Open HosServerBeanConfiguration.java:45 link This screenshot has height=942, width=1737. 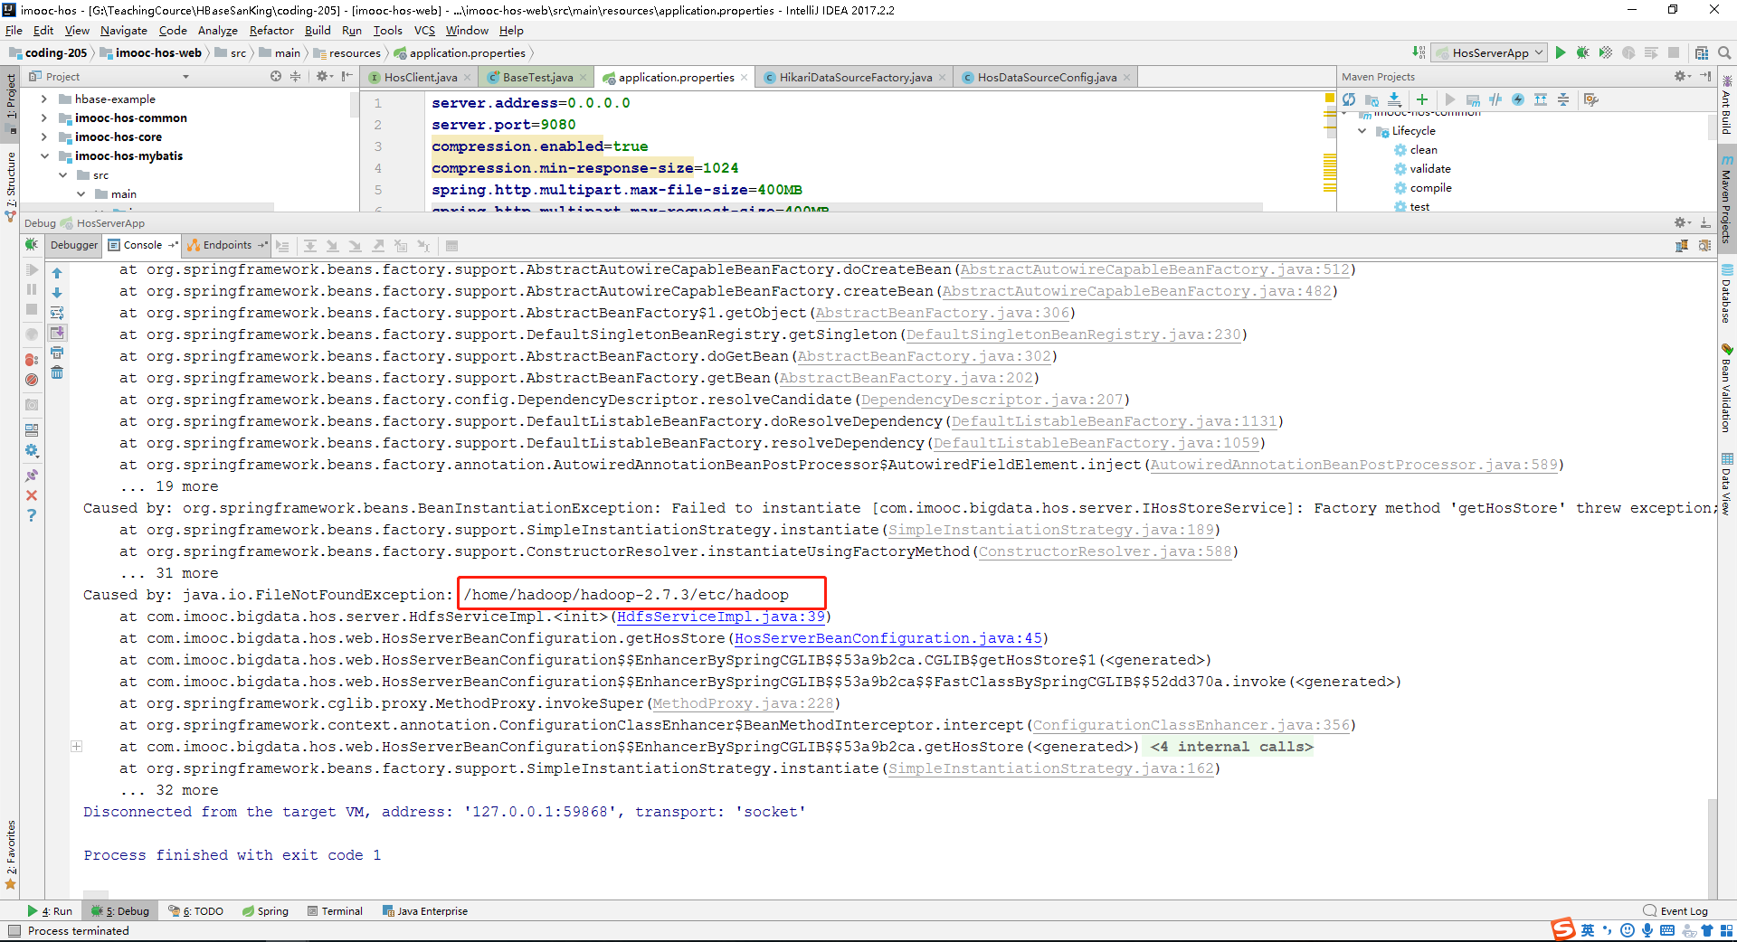pos(888,638)
